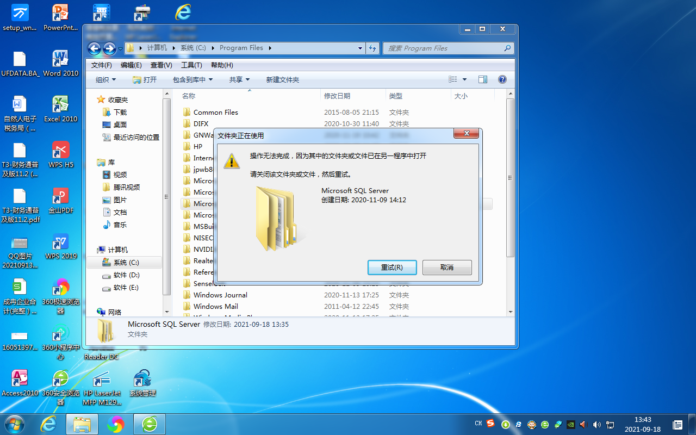Open Explorer help question mark icon
Viewport: 696px width, 435px height.
tap(502, 79)
